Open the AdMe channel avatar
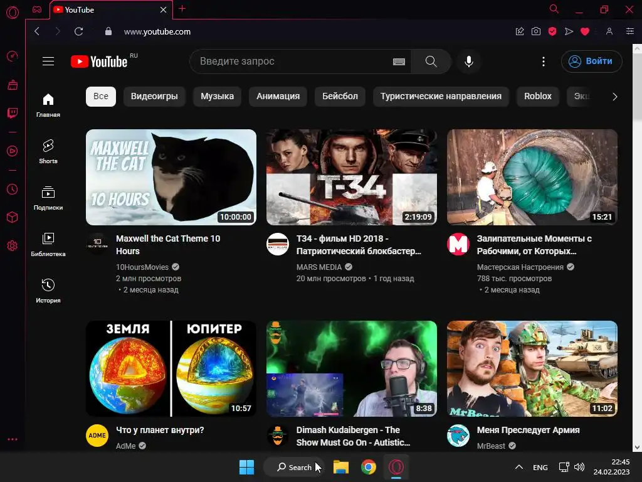The image size is (642, 482). pos(97,436)
